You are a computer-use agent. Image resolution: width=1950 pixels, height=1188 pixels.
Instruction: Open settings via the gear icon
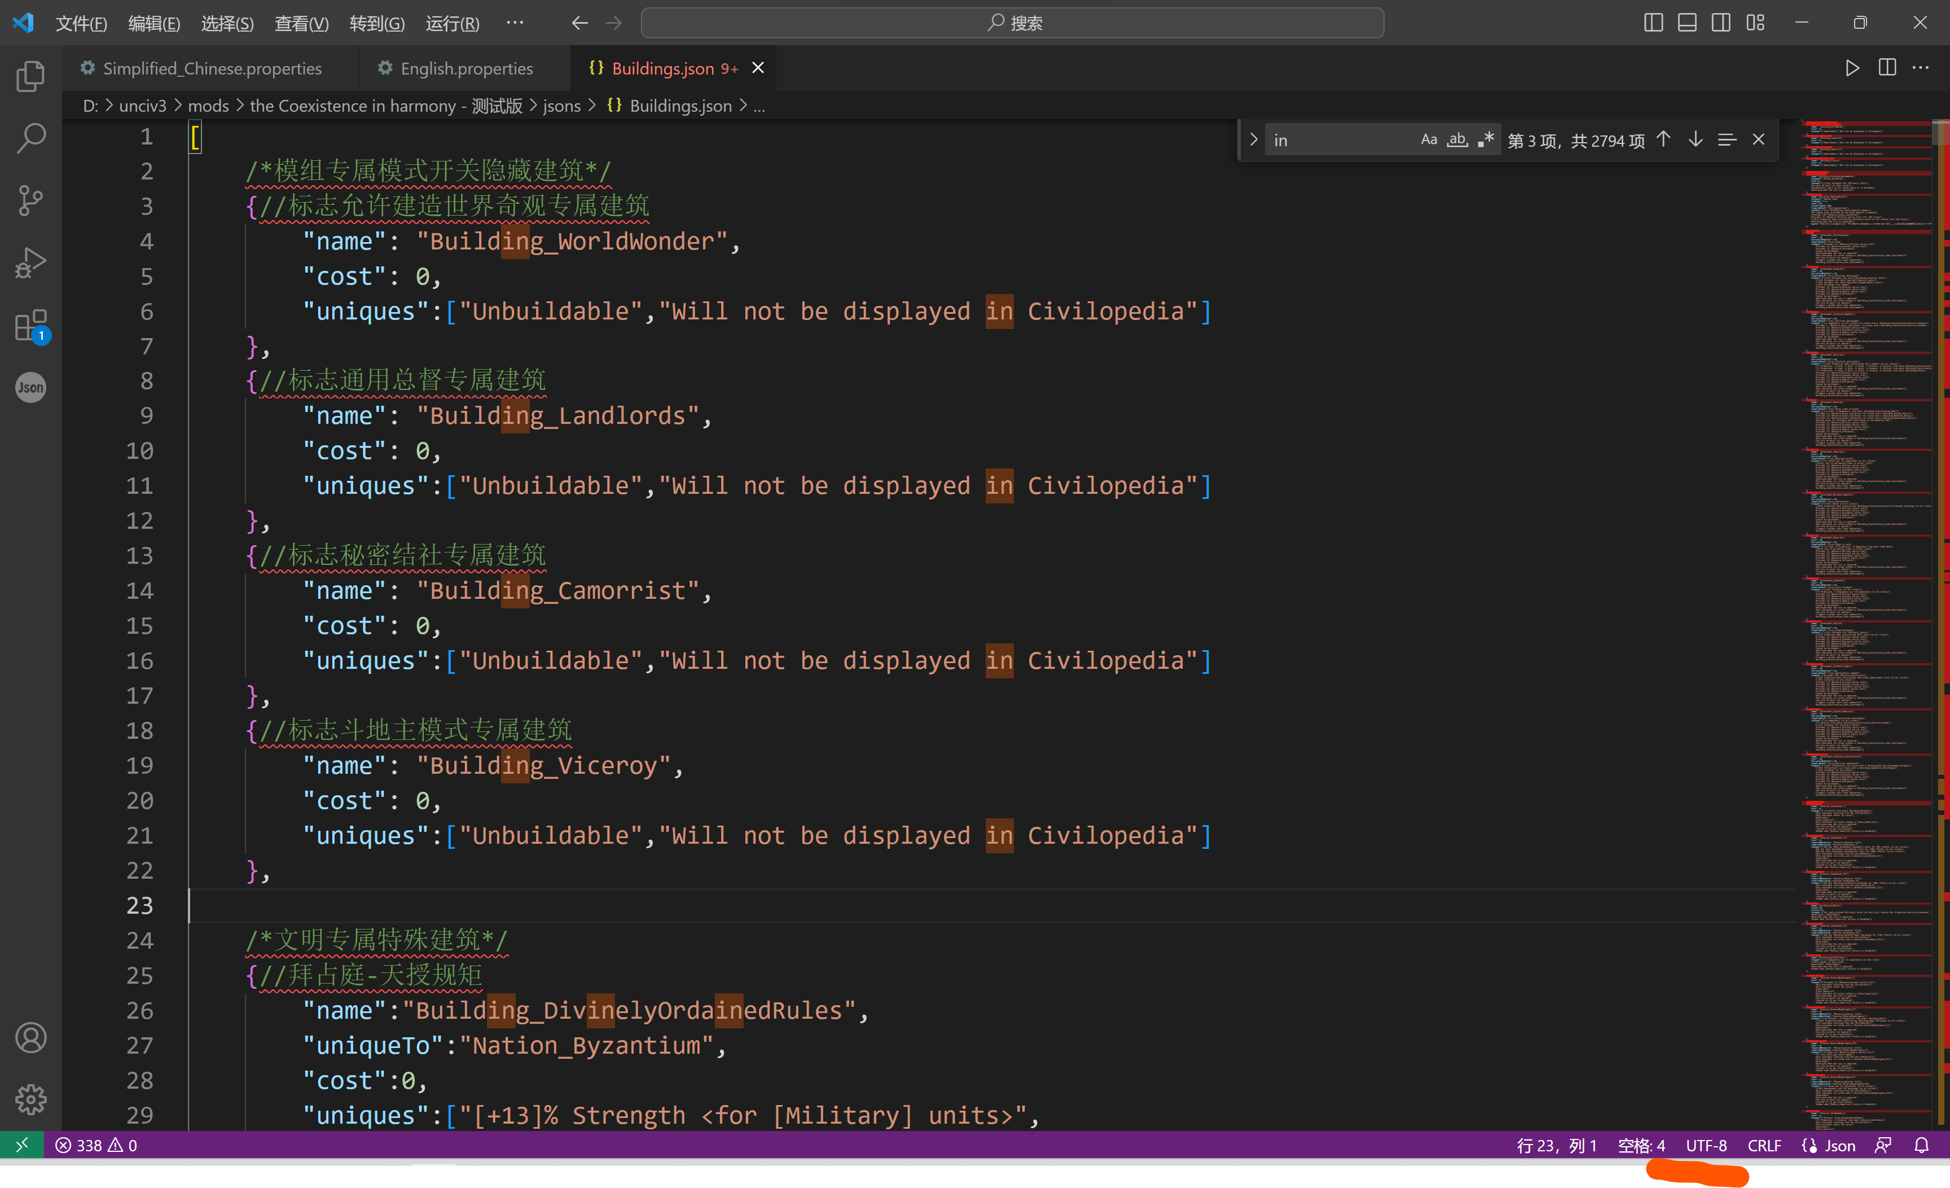(30, 1099)
